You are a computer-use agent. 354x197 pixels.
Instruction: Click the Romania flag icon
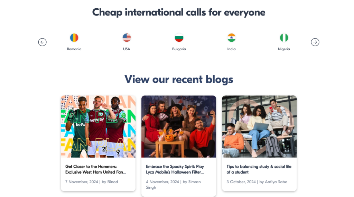[74, 38]
